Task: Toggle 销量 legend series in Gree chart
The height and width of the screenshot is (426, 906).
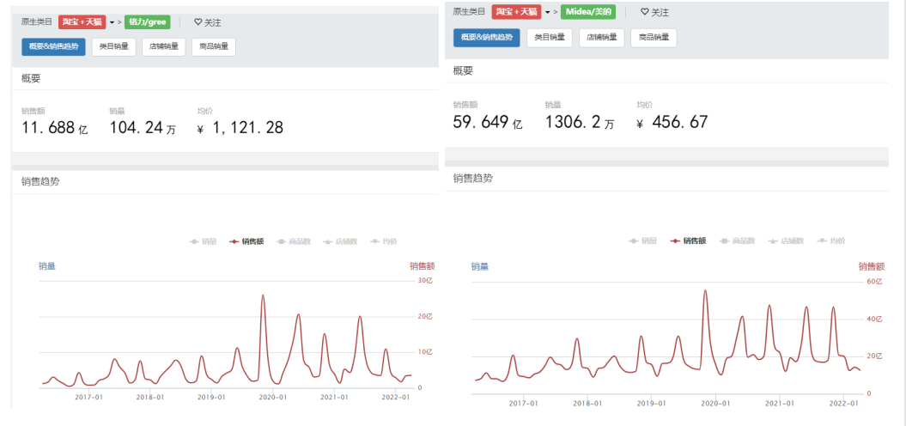Action: point(203,241)
